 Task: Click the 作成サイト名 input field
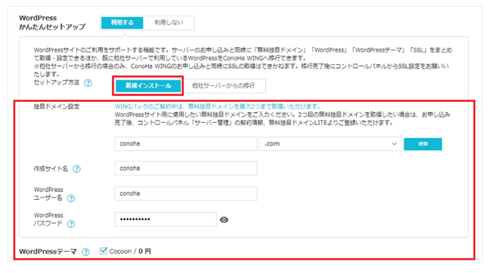pyautogui.click(x=185, y=168)
